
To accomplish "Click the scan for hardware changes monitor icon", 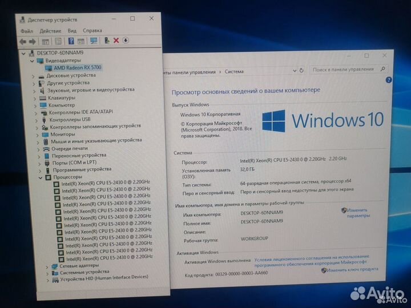I will point(94,40).
